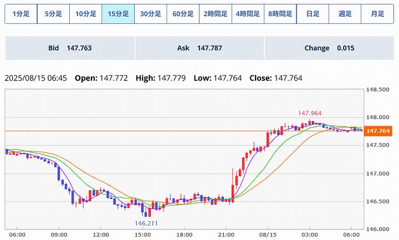Screen dimensions: 399x240
Task: Click the Change 0.015 cell
Action: point(329,48)
